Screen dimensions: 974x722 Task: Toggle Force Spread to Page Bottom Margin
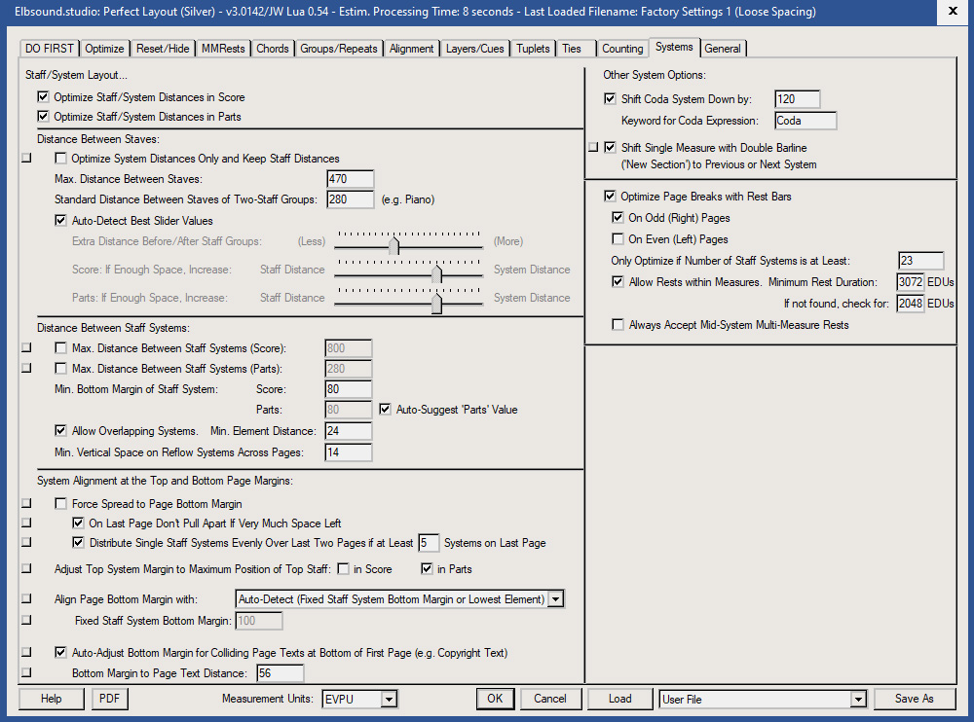(x=60, y=503)
